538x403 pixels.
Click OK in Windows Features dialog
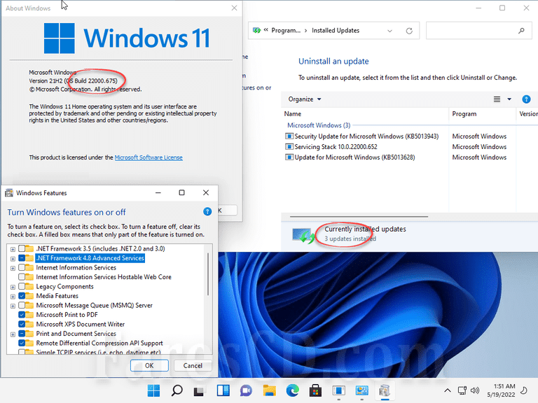[x=149, y=365]
